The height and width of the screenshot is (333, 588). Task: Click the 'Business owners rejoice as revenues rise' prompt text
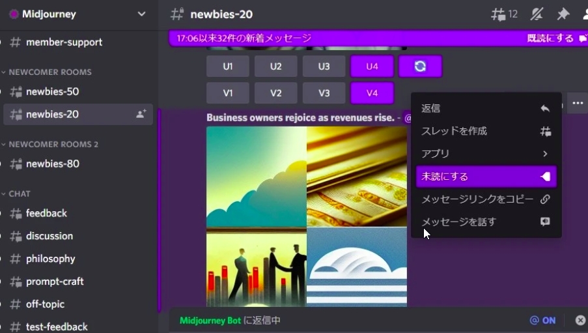pyautogui.click(x=300, y=117)
